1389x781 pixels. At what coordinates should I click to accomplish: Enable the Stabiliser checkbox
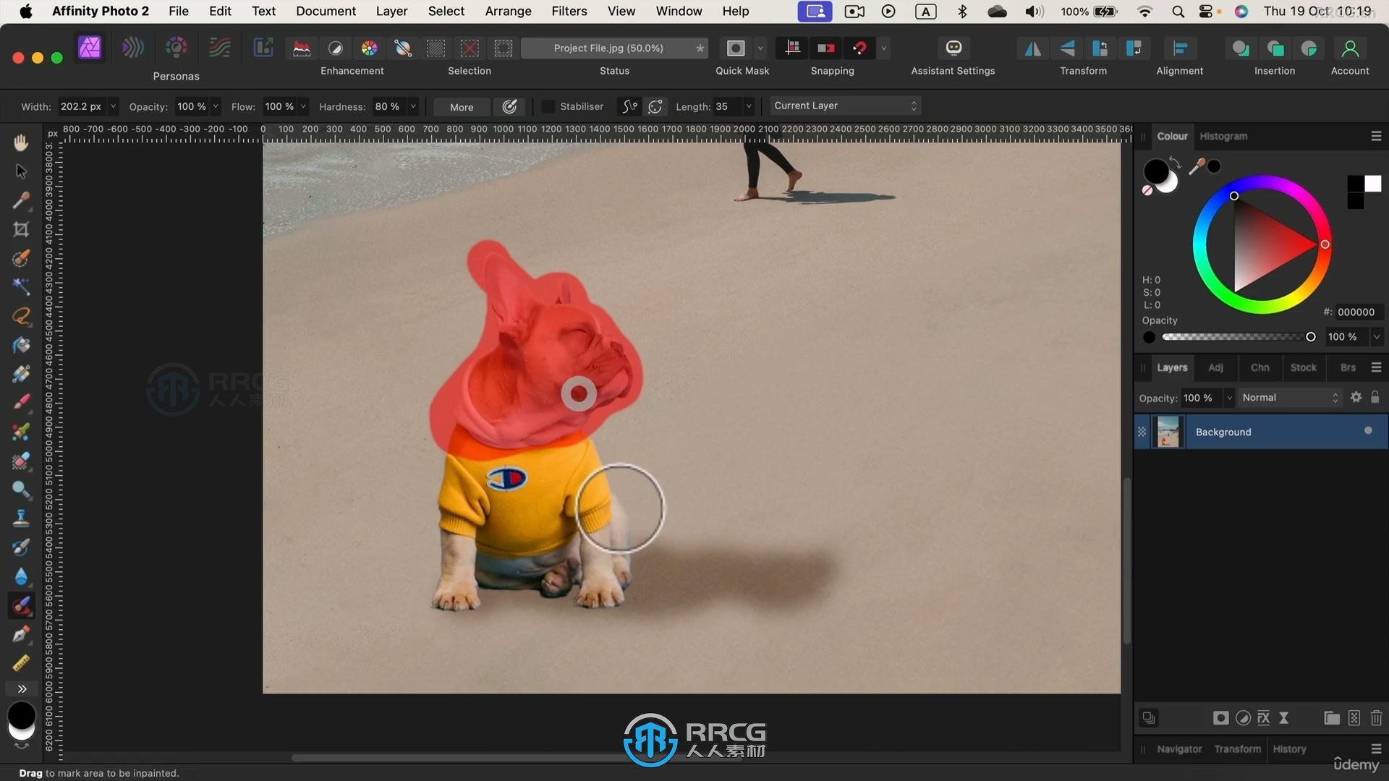[548, 106]
